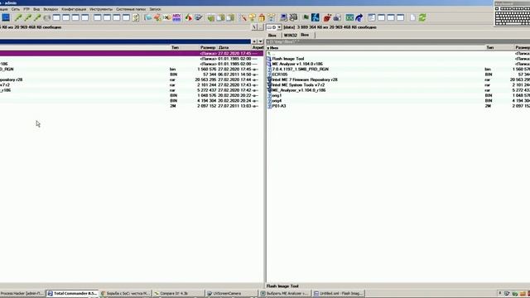This screenshot has height=298, width=530.
Task: Select Intel ME 7 Firmware Repository r28 archive
Action: 305,79
